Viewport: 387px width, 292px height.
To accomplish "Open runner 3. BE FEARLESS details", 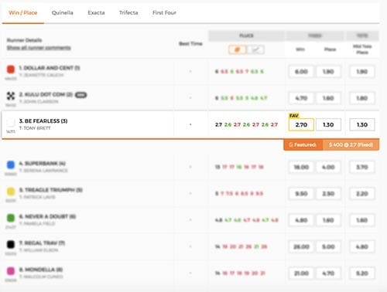I will [43, 121].
